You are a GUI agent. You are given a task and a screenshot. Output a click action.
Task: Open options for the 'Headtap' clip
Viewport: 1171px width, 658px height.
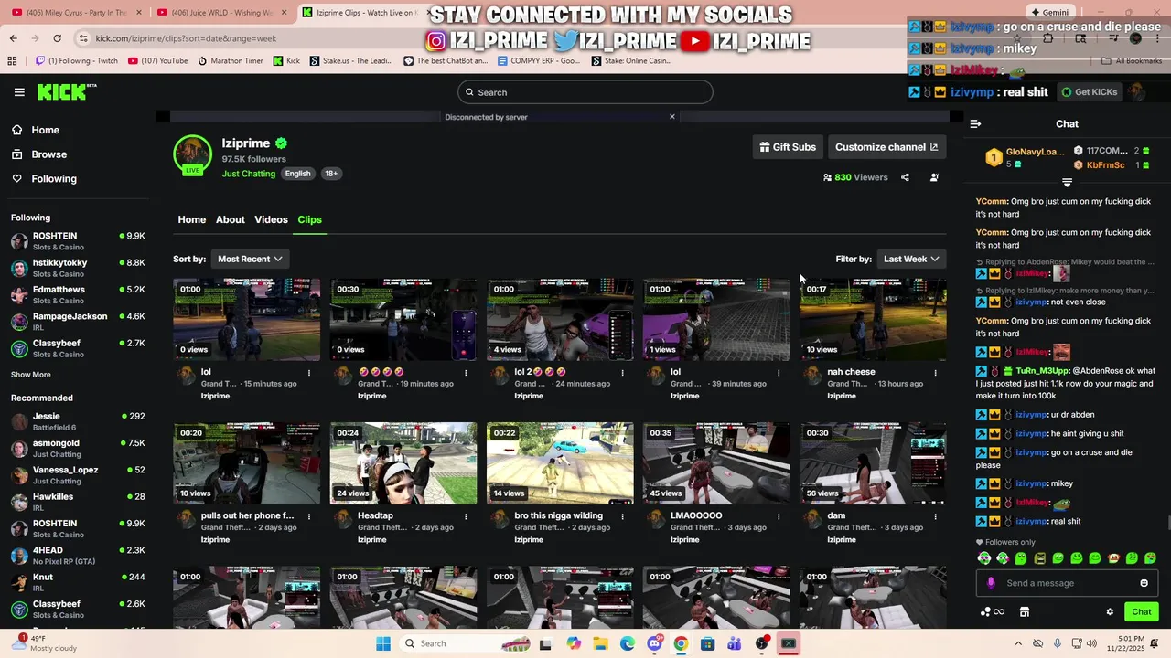tap(466, 516)
